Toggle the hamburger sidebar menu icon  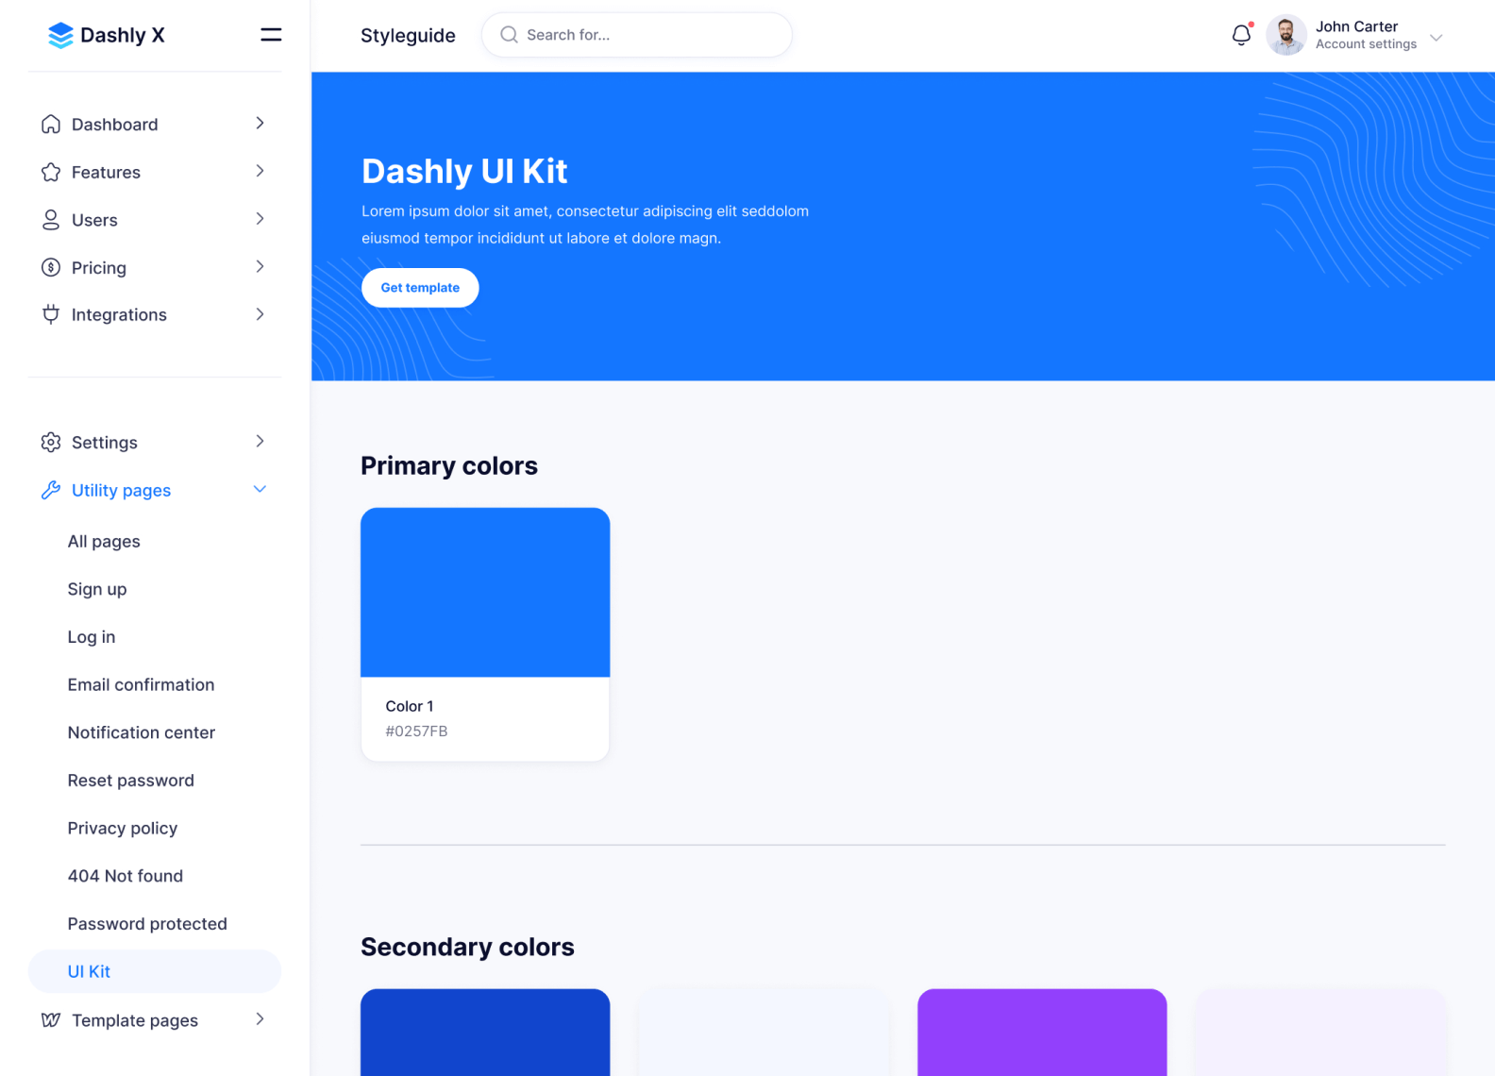pos(271,35)
